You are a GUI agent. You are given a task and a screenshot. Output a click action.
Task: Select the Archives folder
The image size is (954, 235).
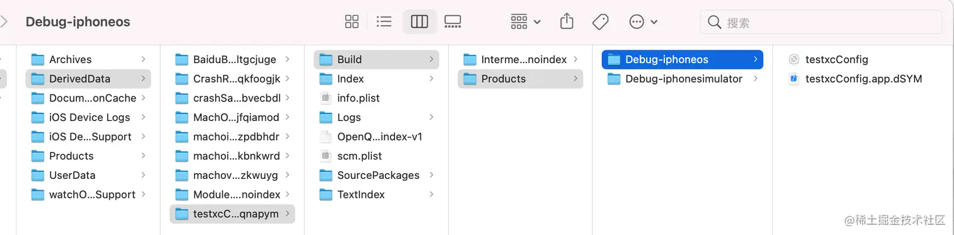(x=88, y=59)
